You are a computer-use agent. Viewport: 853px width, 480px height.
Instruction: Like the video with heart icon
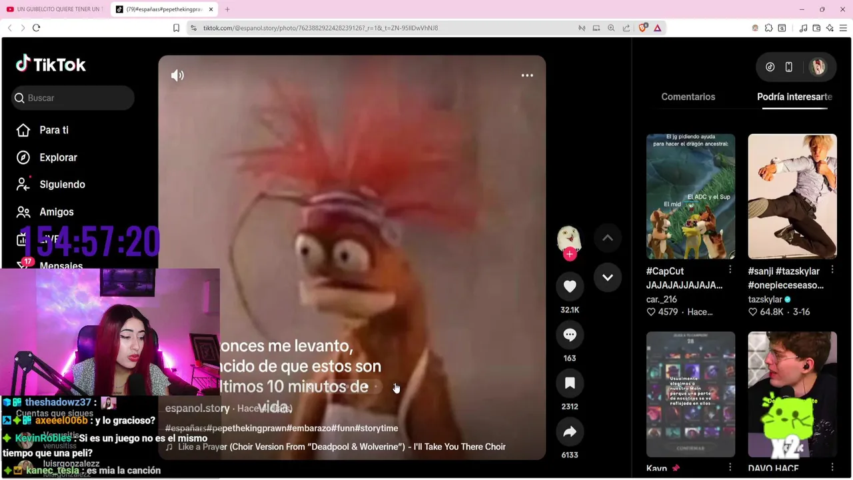point(570,286)
